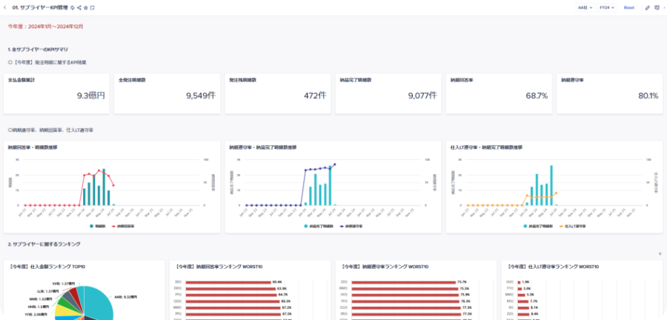Click the 納期遵守率・納品完了明細数推移 chart title
Viewport: 667px width, 320px height.
click(263, 147)
